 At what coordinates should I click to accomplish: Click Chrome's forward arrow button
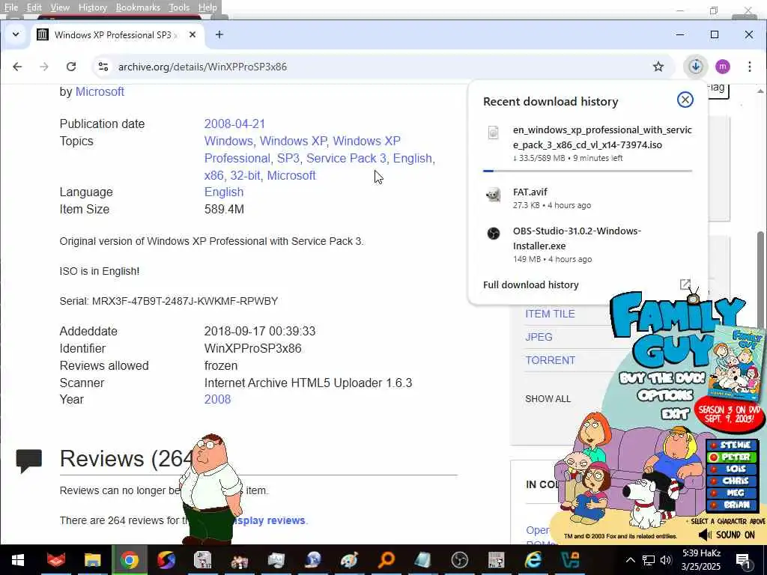(44, 67)
